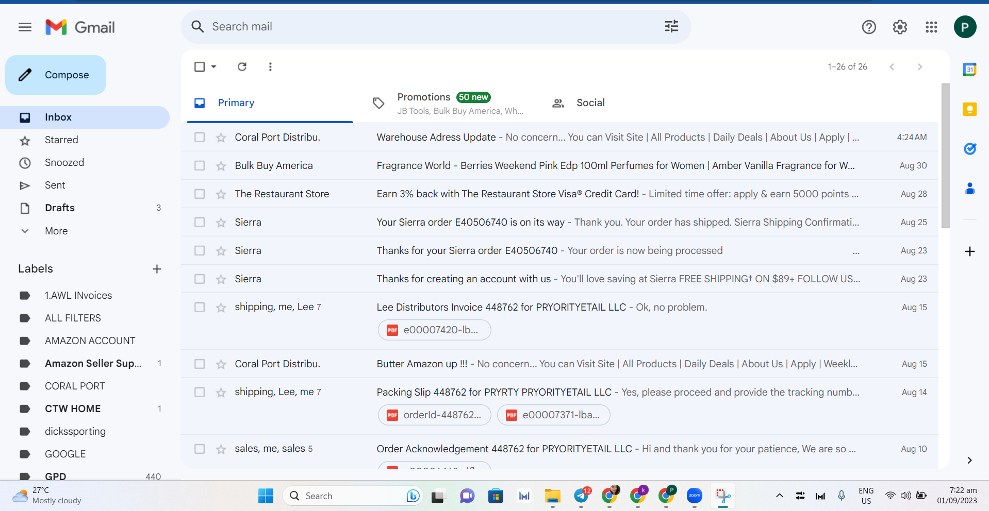Open Google Tasks side panel
This screenshot has width=989, height=511.
(969, 149)
